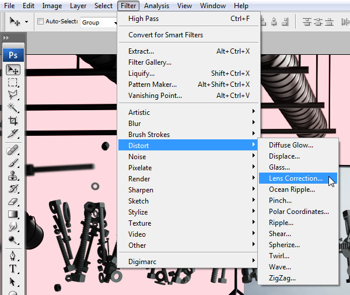Open Filter Gallery dialog
This screenshot has width=350, height=295.
189,62
